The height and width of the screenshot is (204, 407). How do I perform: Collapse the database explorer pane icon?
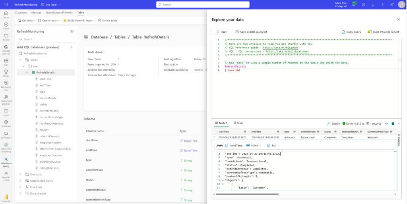pyautogui.click(x=72, y=31)
